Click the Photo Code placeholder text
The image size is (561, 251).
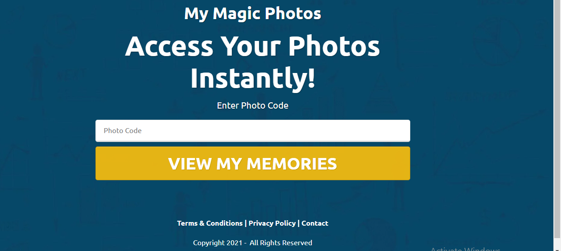coord(123,131)
